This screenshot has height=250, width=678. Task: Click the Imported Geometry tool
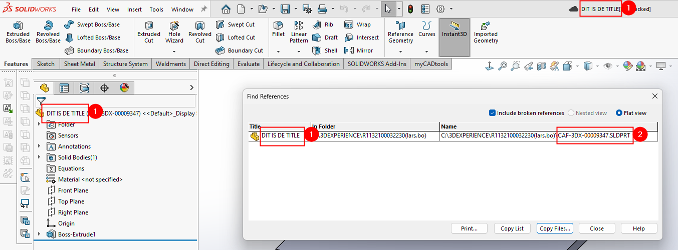point(486,31)
